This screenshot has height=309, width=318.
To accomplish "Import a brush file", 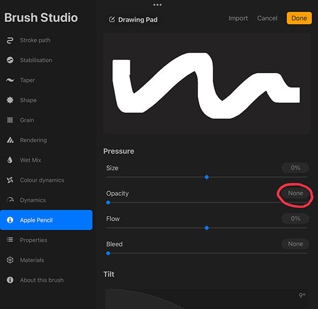I will click(238, 18).
